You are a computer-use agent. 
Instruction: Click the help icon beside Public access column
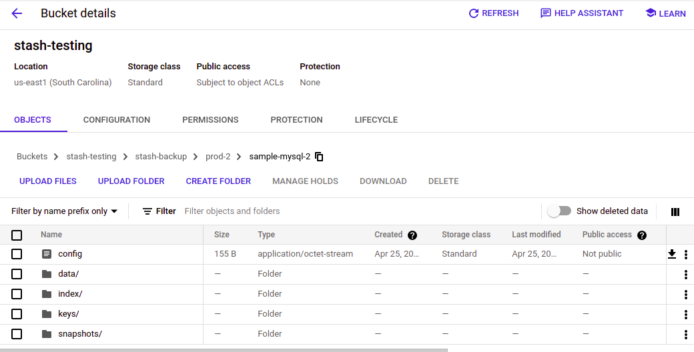642,235
